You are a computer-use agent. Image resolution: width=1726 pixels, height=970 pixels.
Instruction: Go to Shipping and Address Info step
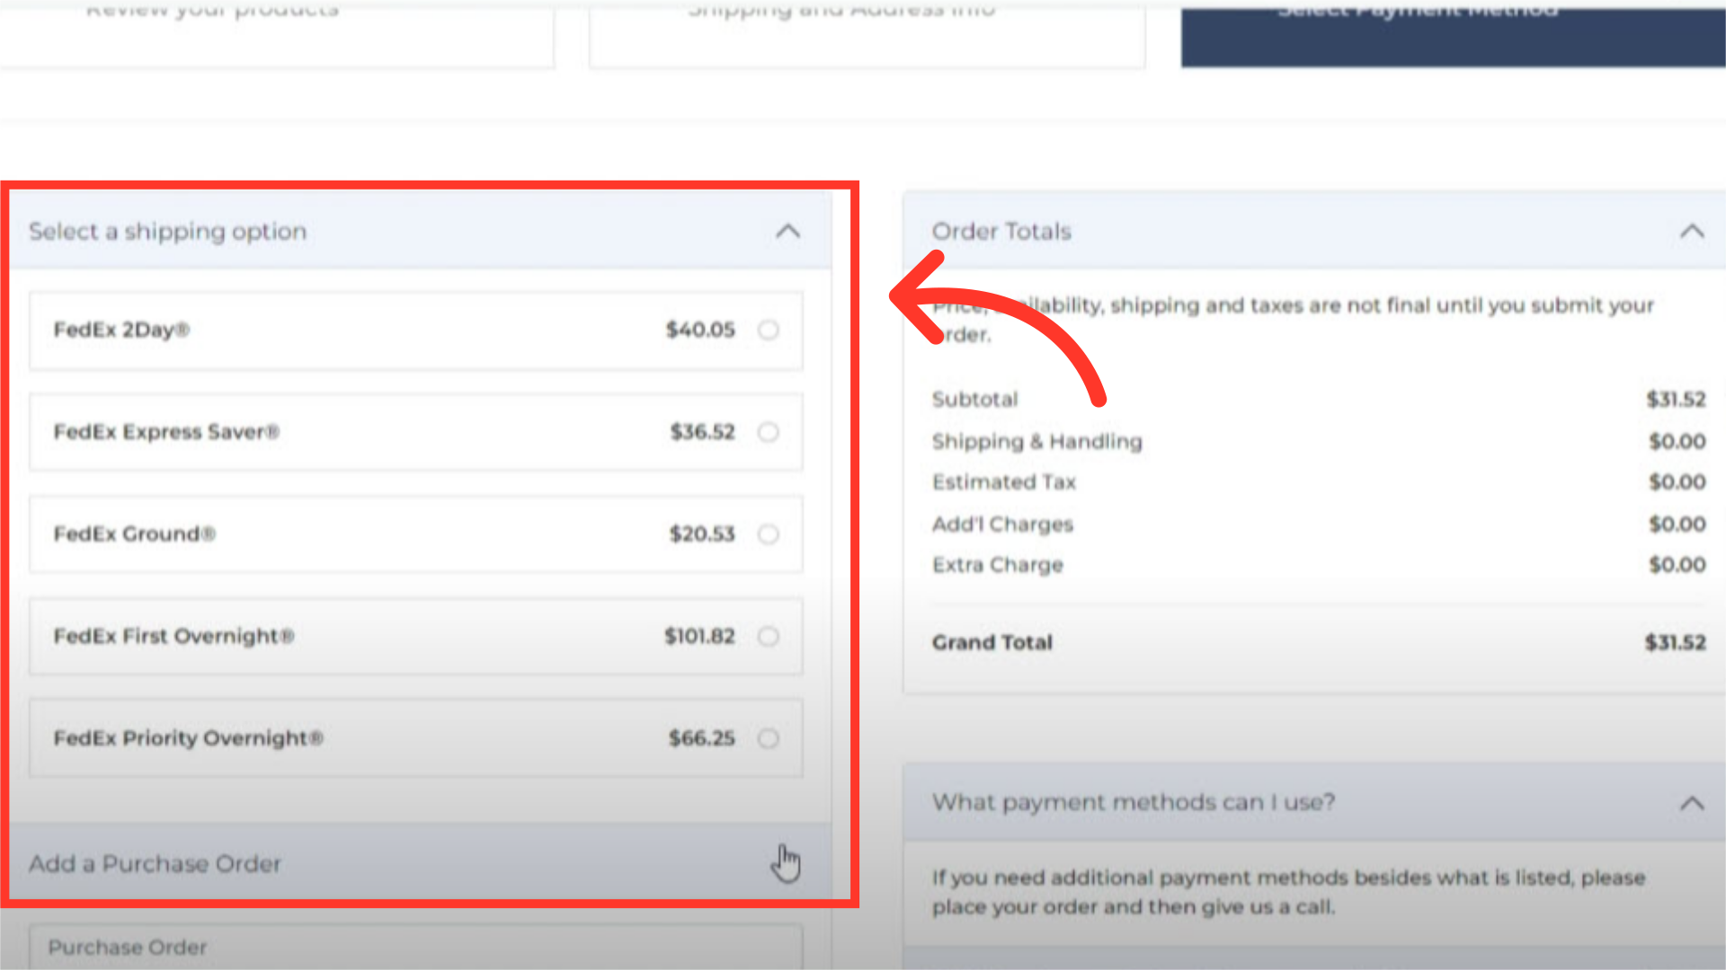[x=867, y=31]
